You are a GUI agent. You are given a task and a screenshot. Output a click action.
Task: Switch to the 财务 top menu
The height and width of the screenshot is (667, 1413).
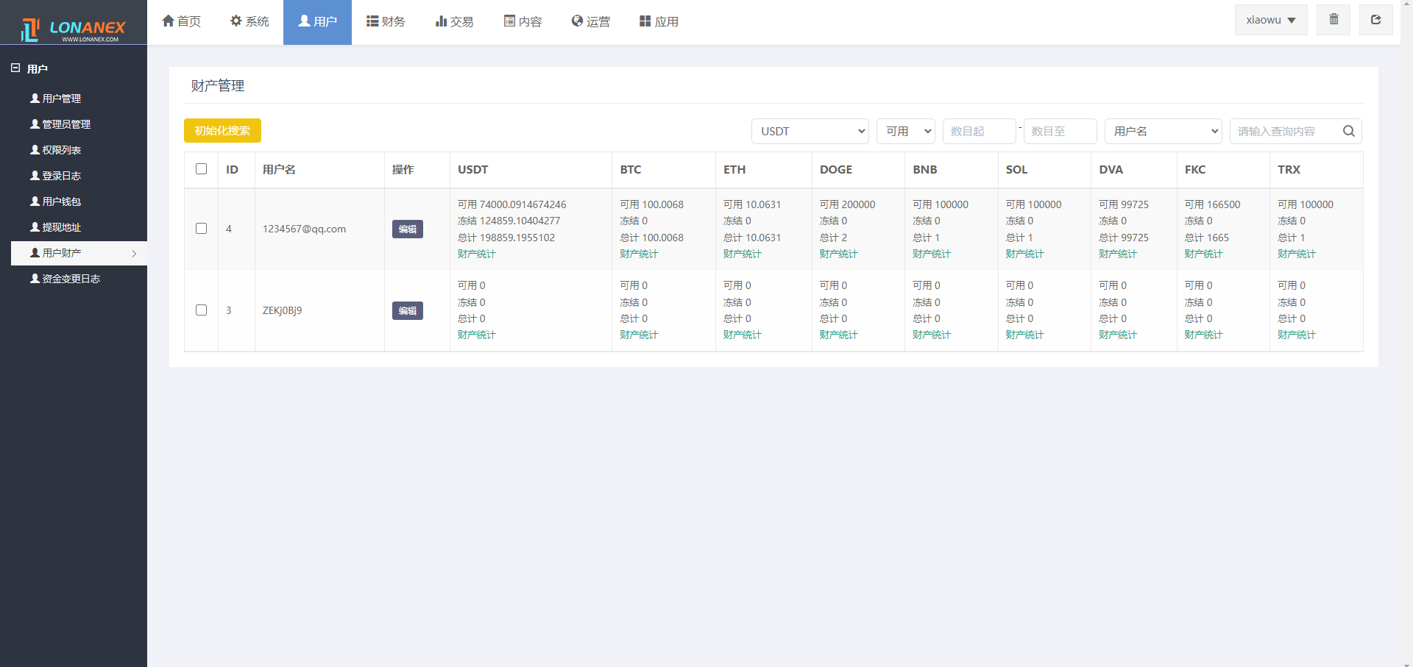click(x=386, y=21)
